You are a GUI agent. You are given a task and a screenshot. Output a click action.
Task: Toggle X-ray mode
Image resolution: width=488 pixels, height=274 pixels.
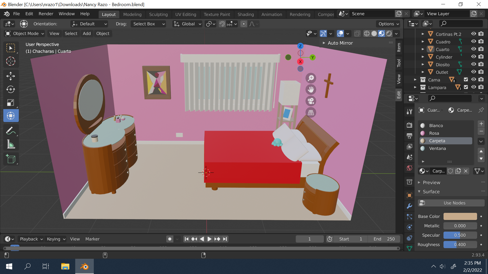click(x=357, y=33)
